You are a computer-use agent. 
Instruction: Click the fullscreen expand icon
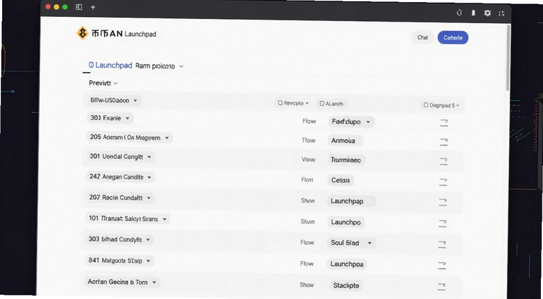coord(501,13)
